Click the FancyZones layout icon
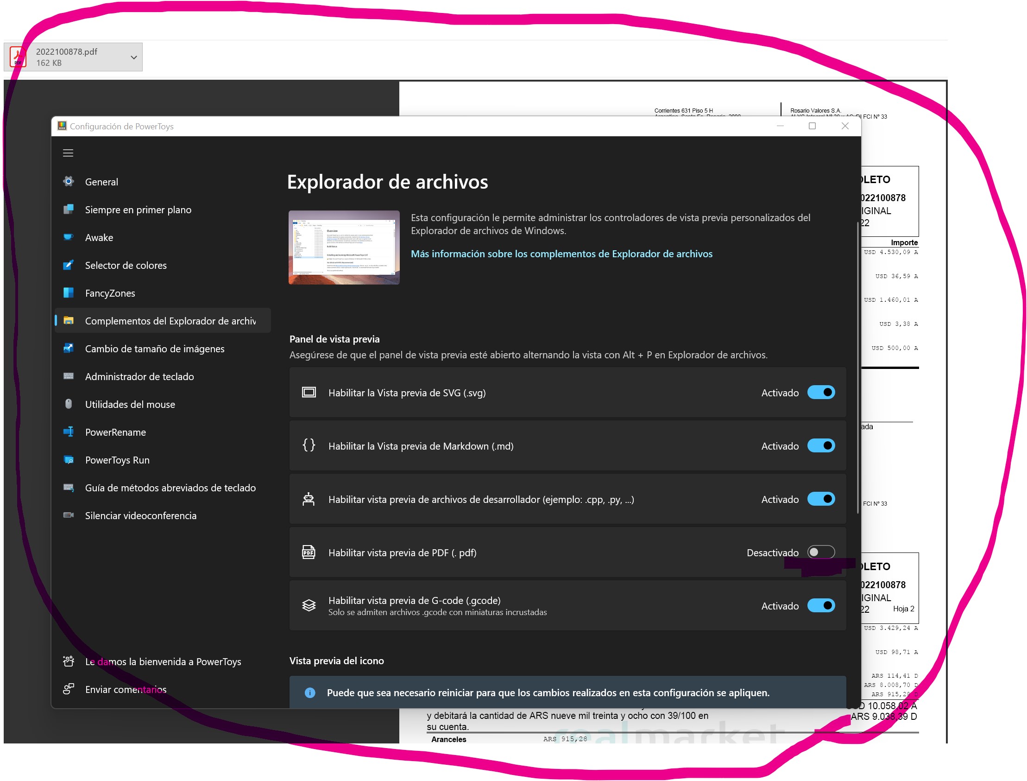This screenshot has width=1027, height=781. (69, 293)
